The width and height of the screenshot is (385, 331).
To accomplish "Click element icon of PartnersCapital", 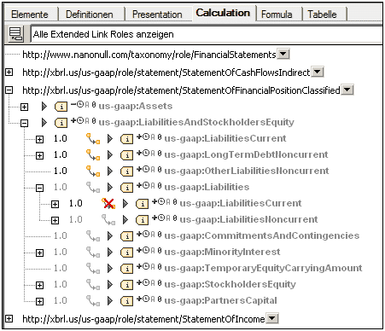I will (126, 301).
